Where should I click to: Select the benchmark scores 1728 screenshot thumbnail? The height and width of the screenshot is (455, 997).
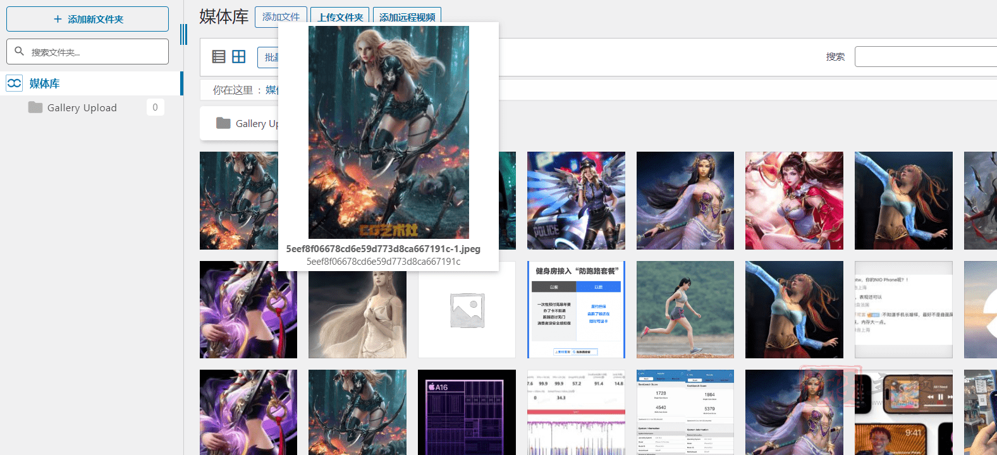(x=685, y=412)
